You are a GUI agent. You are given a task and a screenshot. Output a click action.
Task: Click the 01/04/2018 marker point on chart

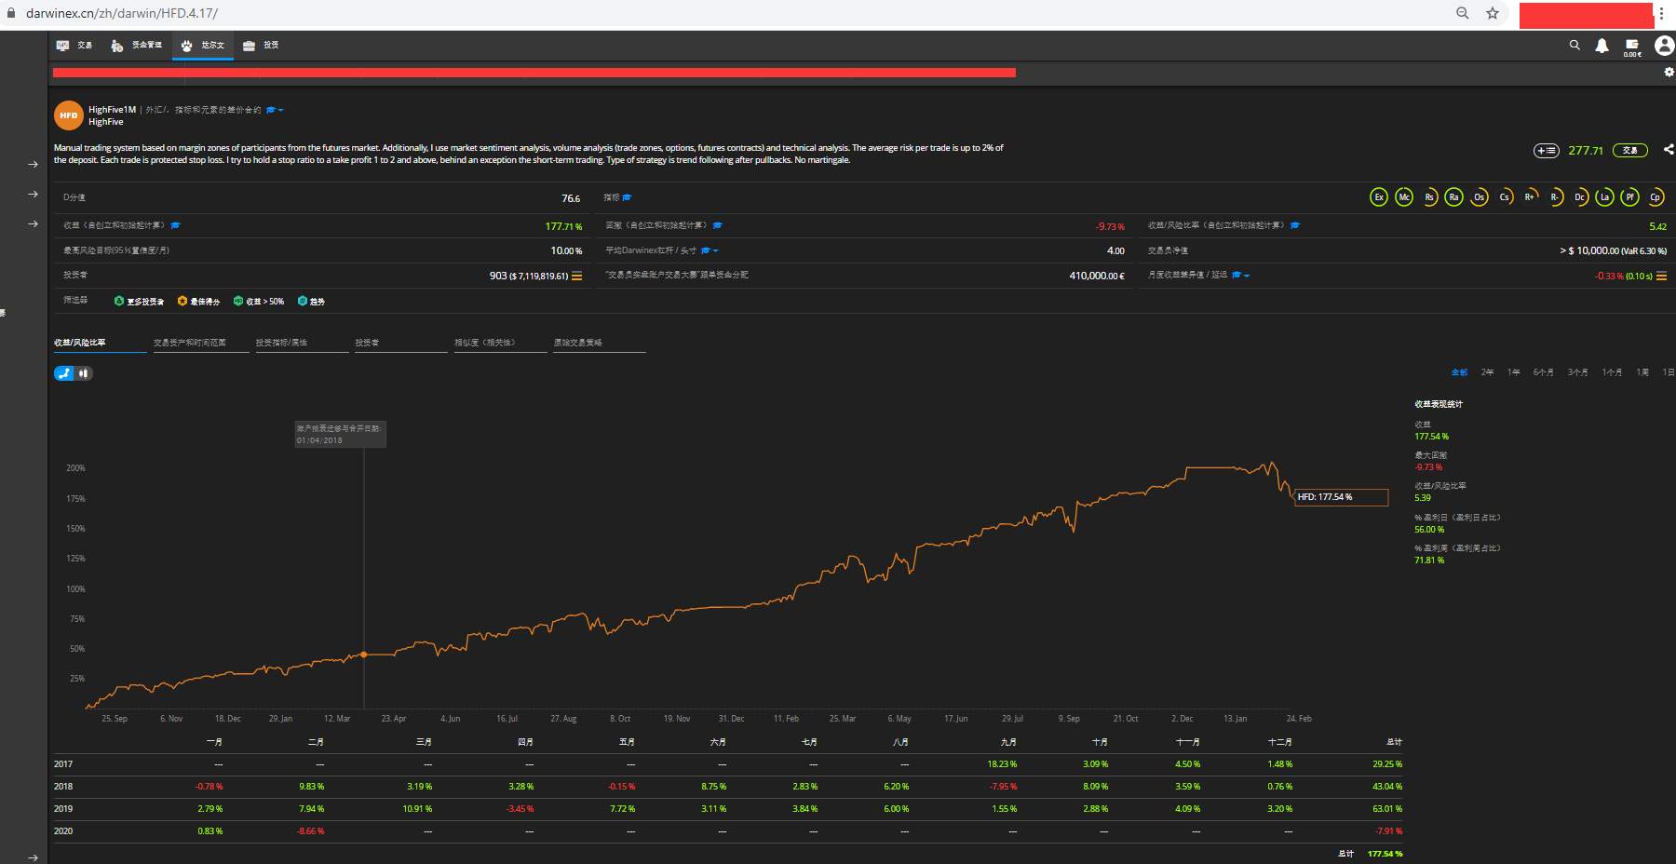(364, 655)
